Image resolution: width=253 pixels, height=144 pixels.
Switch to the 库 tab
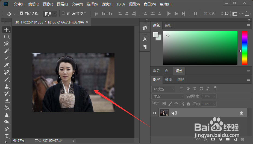pyautogui.click(x=166, y=71)
